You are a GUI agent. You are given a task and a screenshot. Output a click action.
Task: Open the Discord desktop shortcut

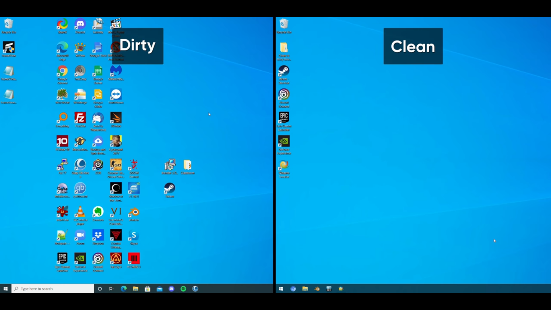tap(80, 25)
